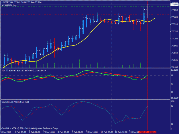Click price scale value 77.335

174,31
